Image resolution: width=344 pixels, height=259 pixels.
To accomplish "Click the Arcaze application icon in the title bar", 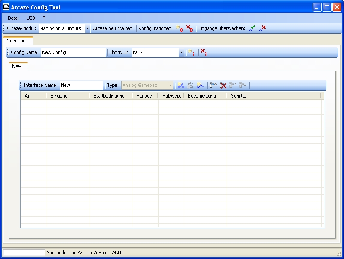I will click(x=6, y=7).
